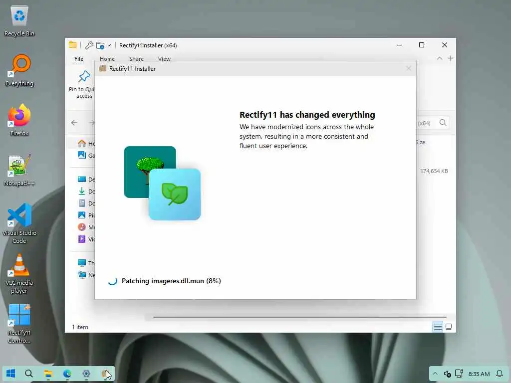Click the old-versus-new icon illustration
The image size is (511, 383).
[162, 183]
